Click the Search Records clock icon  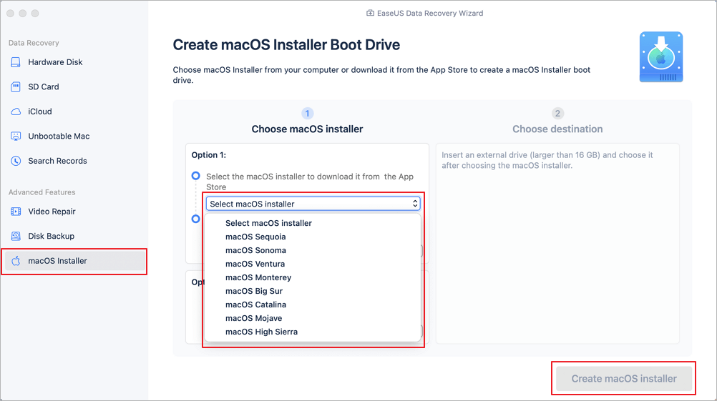click(16, 161)
